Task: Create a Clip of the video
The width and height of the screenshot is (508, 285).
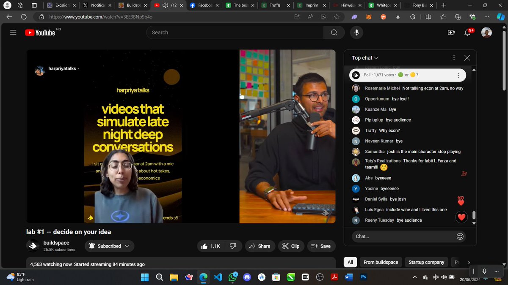Action: coord(291,246)
